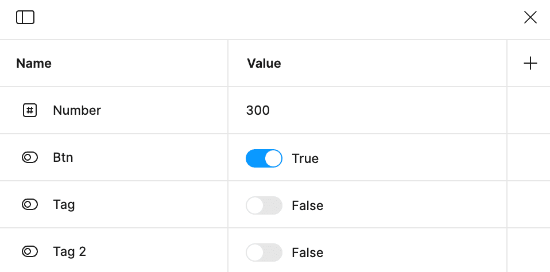
Task: Click the Value column header
Action: point(264,63)
